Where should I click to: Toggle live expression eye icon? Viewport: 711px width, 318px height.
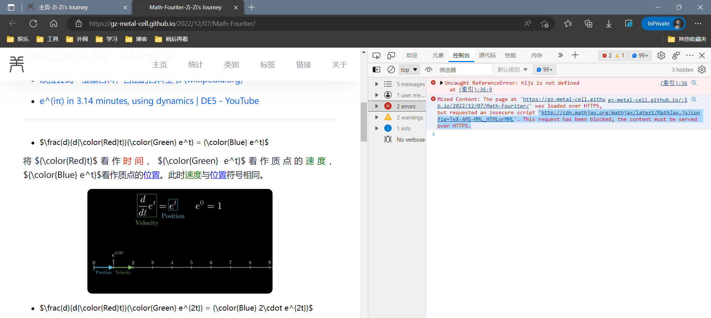coord(428,70)
